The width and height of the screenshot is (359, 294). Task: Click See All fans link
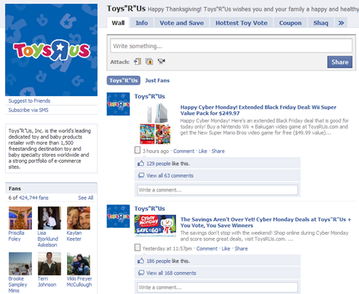pyautogui.click(x=85, y=198)
